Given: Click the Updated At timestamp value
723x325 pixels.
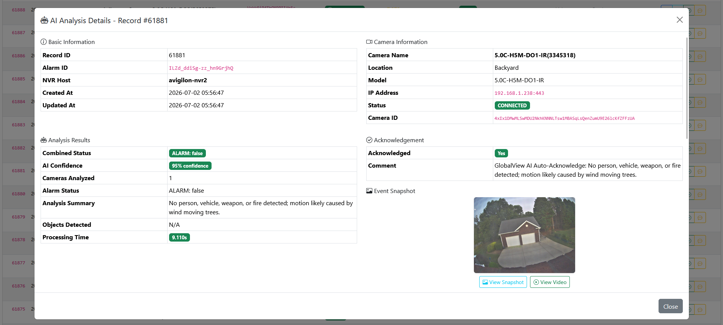Looking at the screenshot, I should click(x=196, y=105).
